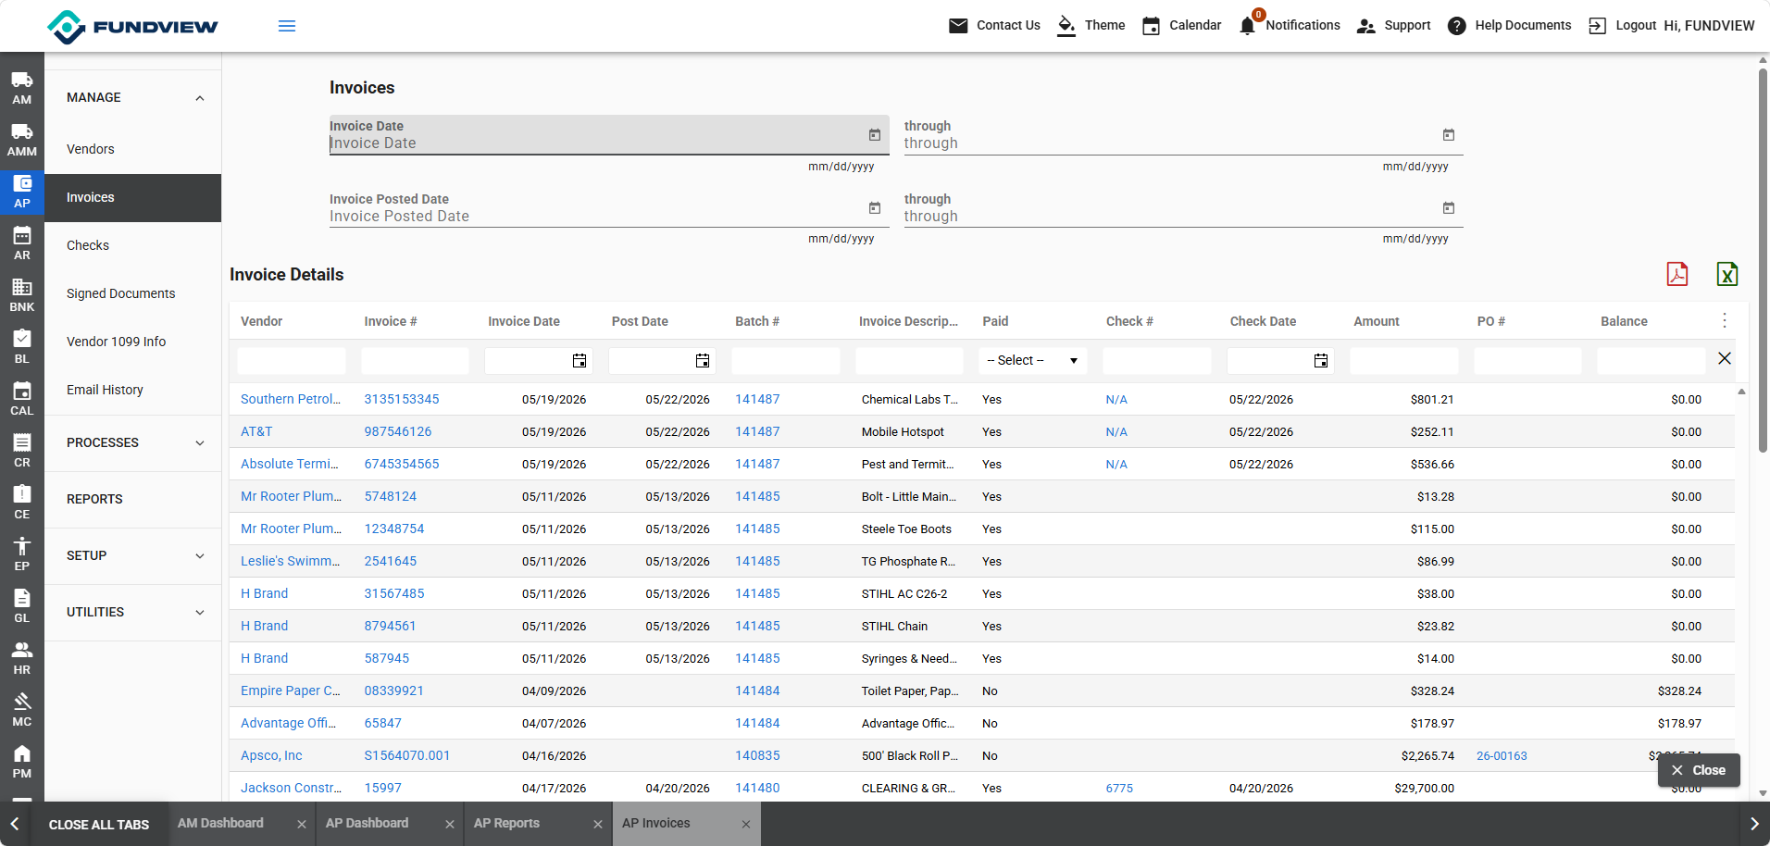Open the EP module icon
Screen dimensions: 1770x846
pyautogui.click(x=21, y=554)
